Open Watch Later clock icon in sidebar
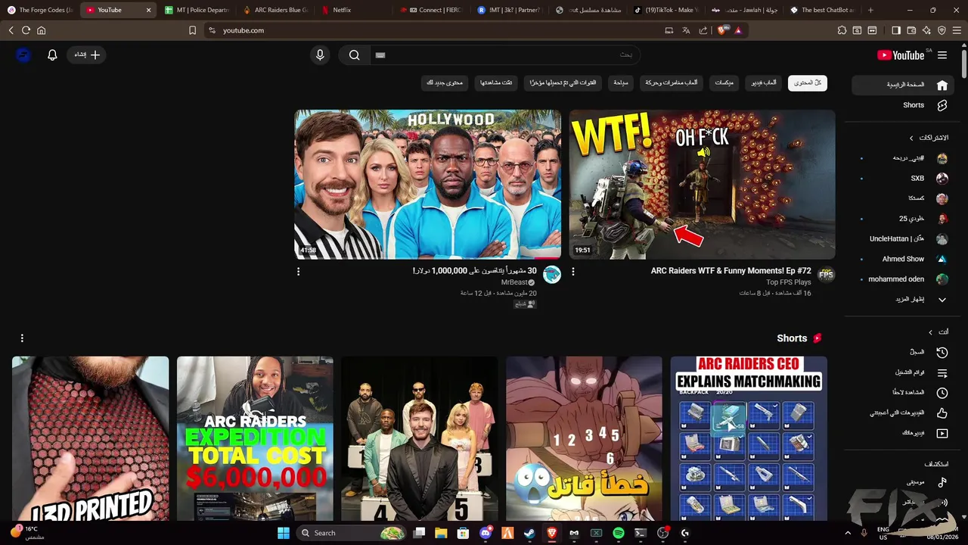 942,393
